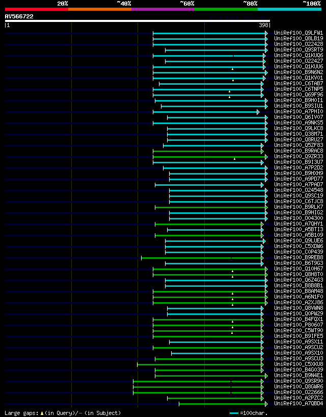
Task: Select the UniRef100_Q38M71 hit label
Action: [x=298, y=134]
